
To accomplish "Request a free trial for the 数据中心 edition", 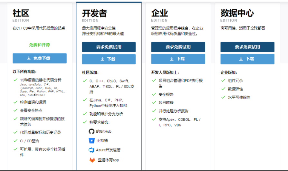I will pos(247,47).
